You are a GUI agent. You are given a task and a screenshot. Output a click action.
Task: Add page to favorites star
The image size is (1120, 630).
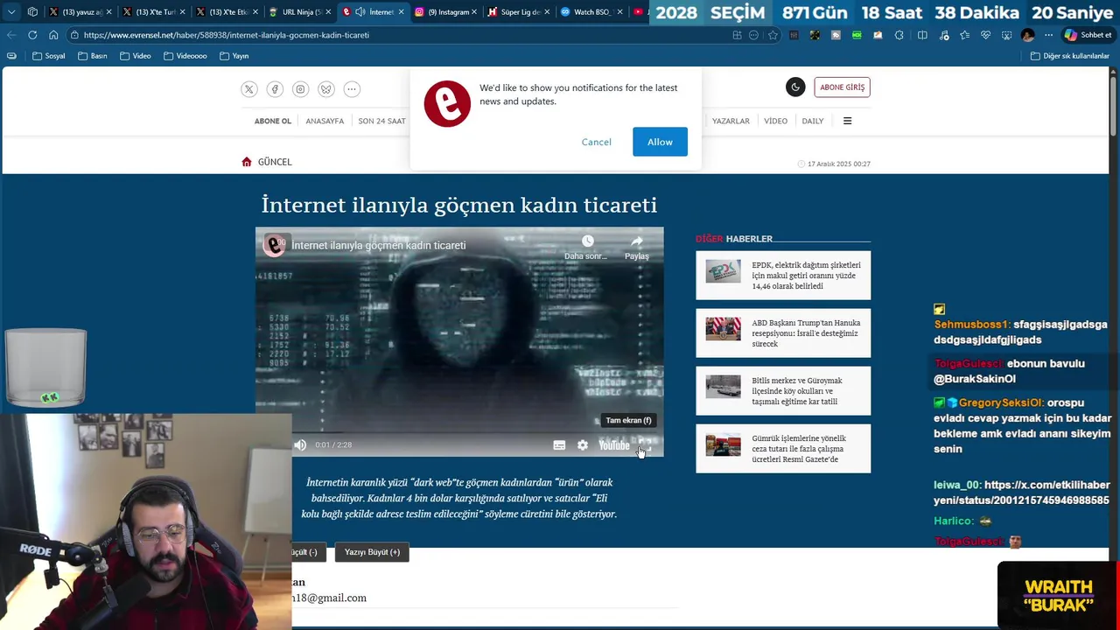773,35
